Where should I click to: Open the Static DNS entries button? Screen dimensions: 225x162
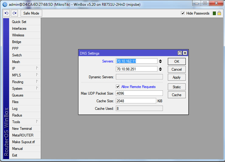[x=177, y=87]
